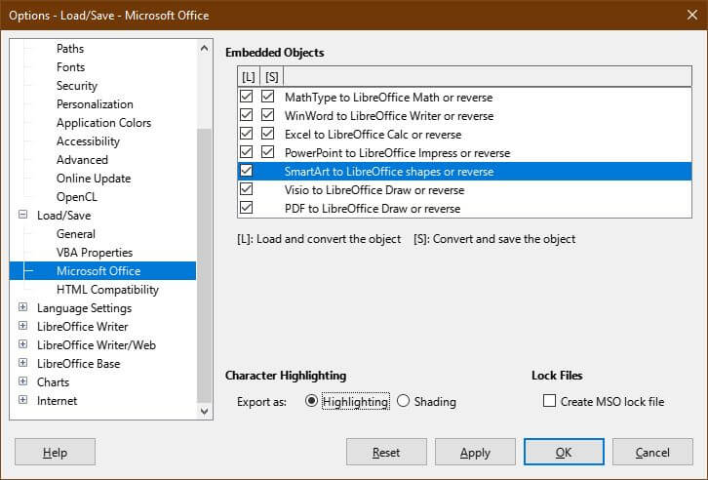Screen dimensions: 708x480
Task: Toggle the Create MSO lock file checkbox
Action: (x=550, y=401)
